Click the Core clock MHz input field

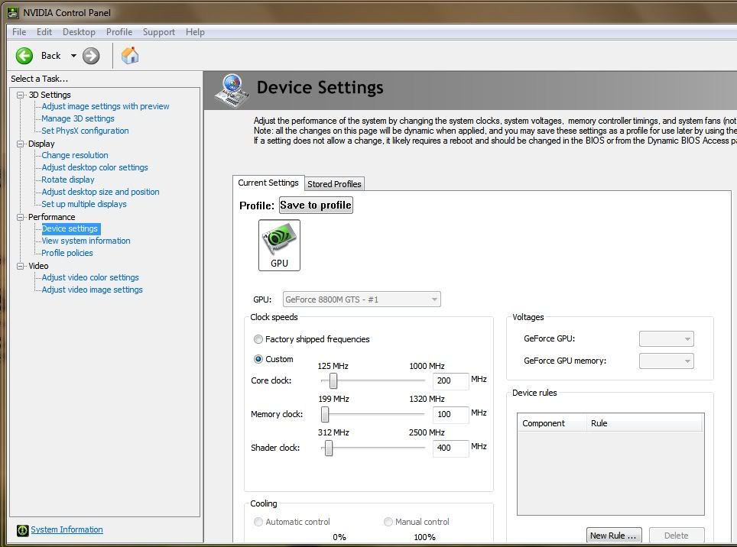click(x=450, y=380)
